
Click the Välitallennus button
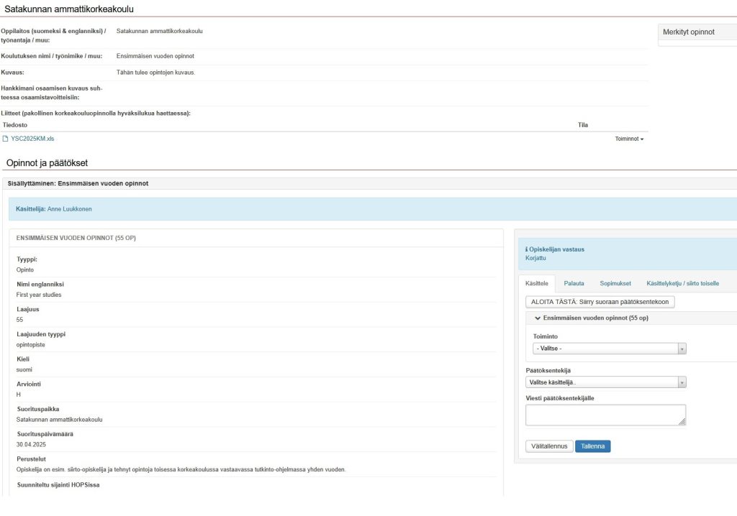point(548,446)
